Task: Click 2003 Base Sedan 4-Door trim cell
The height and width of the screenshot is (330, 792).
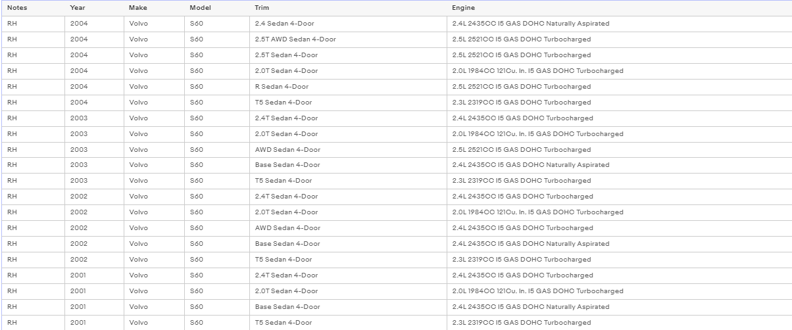Action: point(349,165)
